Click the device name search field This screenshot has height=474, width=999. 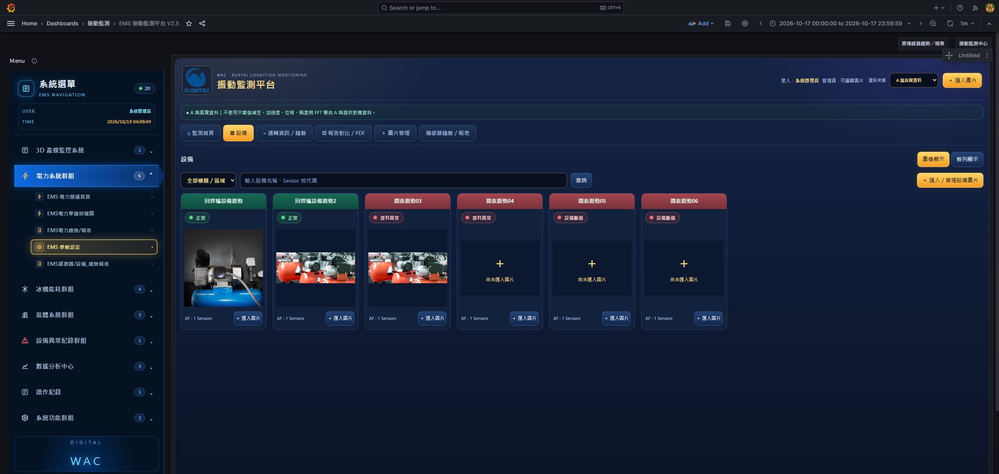(403, 181)
